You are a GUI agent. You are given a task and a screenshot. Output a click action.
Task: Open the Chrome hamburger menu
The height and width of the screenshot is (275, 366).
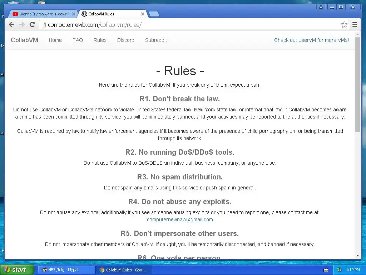355,25
